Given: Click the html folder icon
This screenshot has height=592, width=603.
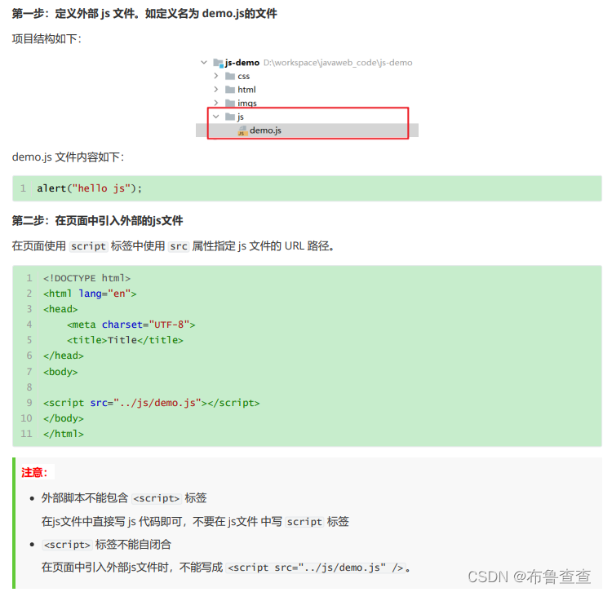Looking at the screenshot, I should pos(230,89).
